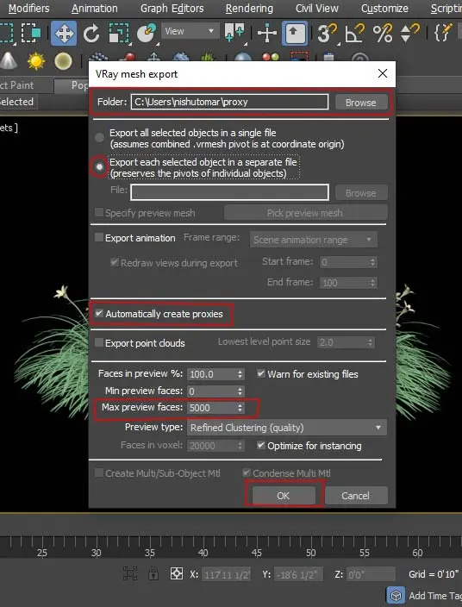Select the Scale tool icon

119,34
